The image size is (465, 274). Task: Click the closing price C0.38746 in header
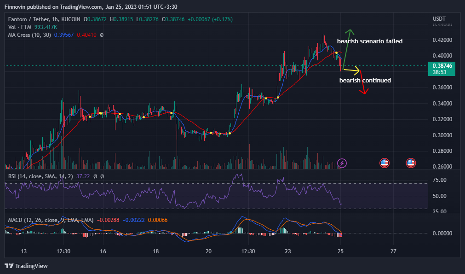(173, 19)
